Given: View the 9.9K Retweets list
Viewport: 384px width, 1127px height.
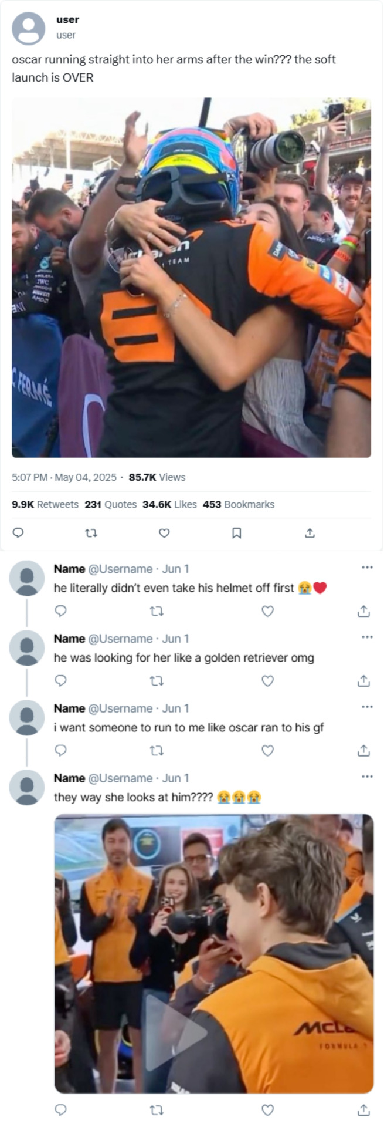Looking at the screenshot, I should [45, 504].
